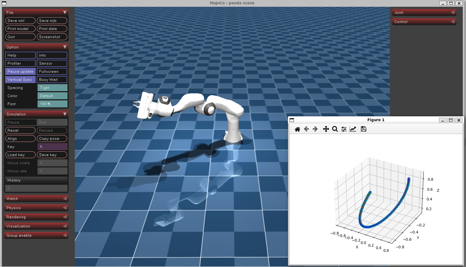Click the Reload button
Screen dimensions: 466x267
pyautogui.click(x=52, y=130)
